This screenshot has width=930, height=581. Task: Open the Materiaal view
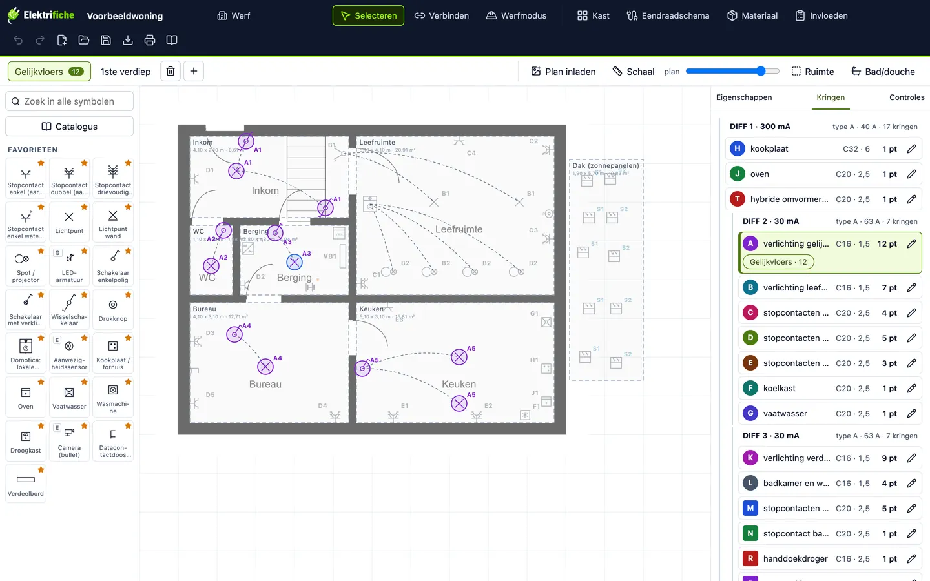pyautogui.click(x=752, y=15)
